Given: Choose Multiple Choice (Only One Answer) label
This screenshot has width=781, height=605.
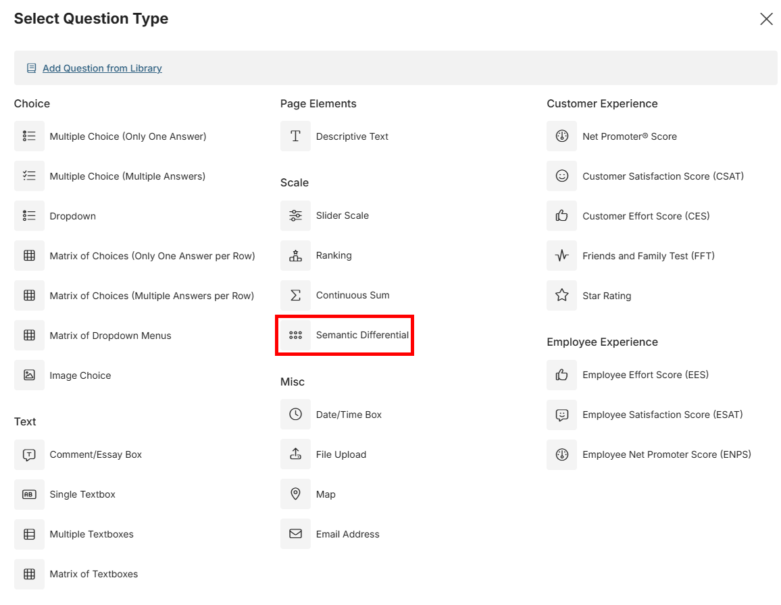Looking at the screenshot, I should pos(128,136).
